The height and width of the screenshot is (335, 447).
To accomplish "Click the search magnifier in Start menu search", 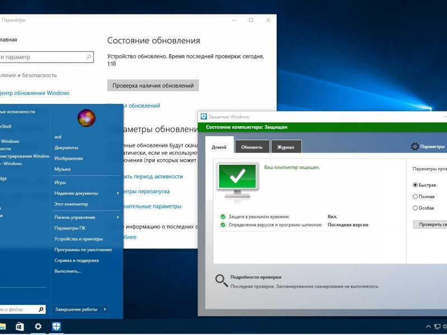I will click(41, 309).
